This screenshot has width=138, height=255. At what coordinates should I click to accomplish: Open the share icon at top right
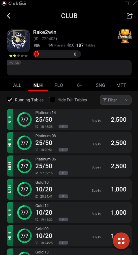(x=130, y=16)
